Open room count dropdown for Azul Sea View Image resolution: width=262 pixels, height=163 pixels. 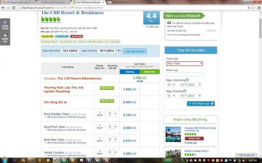112,139
